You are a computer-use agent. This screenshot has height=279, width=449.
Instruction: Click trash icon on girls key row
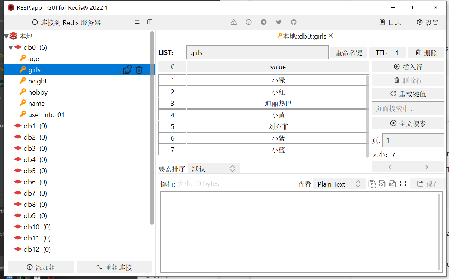pos(139,70)
